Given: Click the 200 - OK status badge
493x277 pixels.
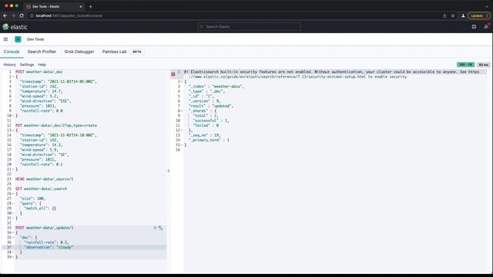Looking at the screenshot, I should point(465,65).
